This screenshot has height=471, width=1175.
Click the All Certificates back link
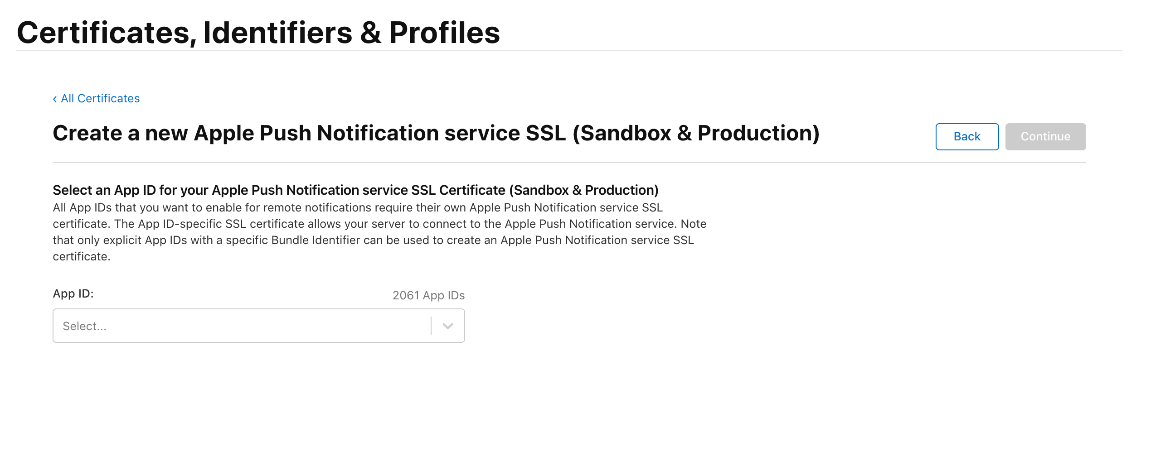(x=100, y=98)
